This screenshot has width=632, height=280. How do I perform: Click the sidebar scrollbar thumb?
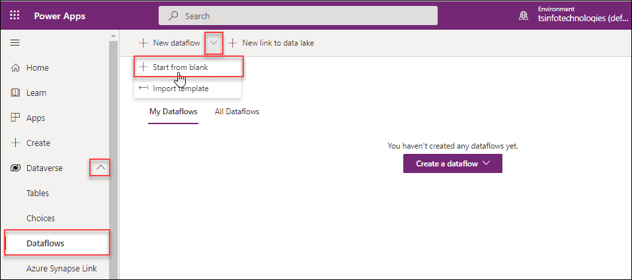coord(113,159)
